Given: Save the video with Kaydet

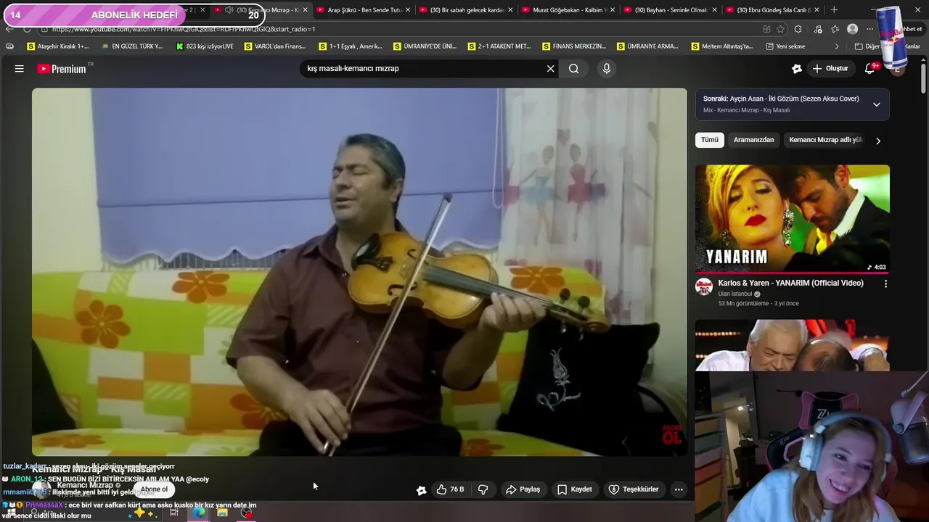Looking at the screenshot, I should 574,489.
